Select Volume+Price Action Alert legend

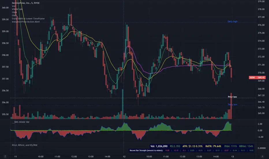26,22
